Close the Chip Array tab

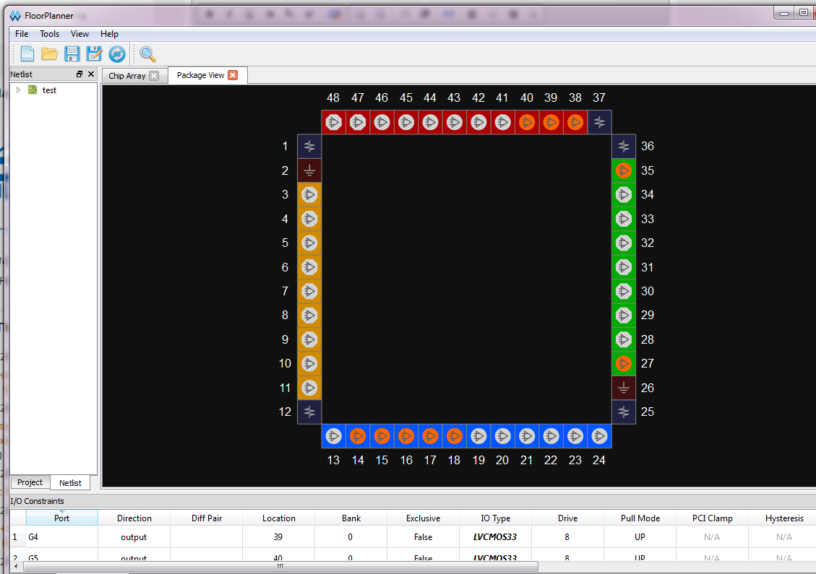[154, 76]
